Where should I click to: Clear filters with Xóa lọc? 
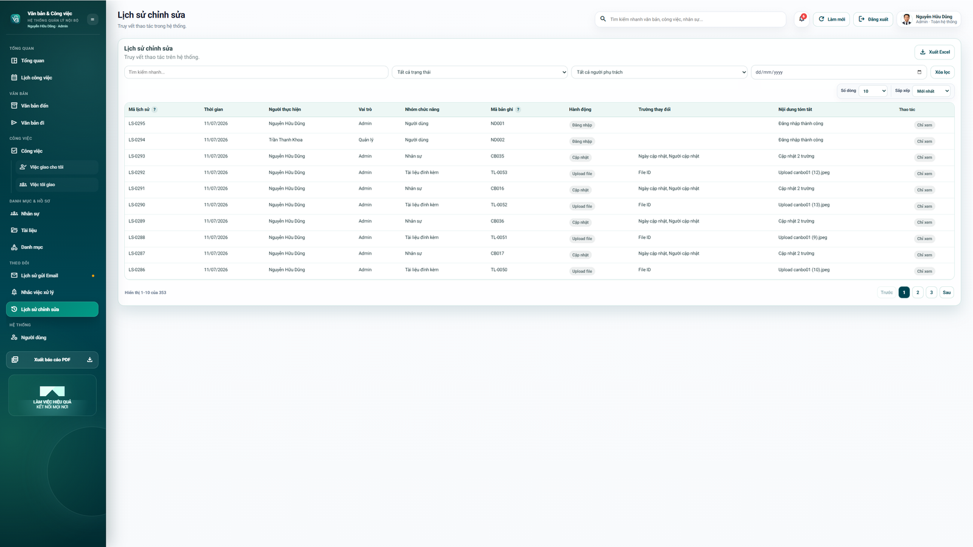pos(942,72)
